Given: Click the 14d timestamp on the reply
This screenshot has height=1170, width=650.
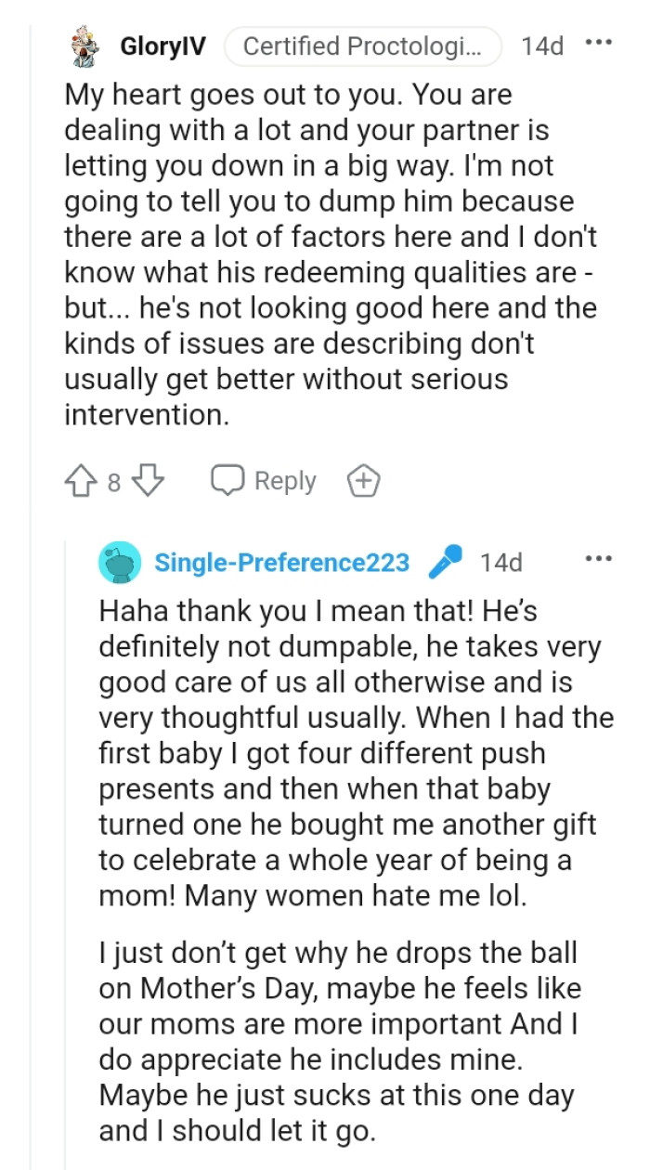Looking at the screenshot, I should point(501,561).
